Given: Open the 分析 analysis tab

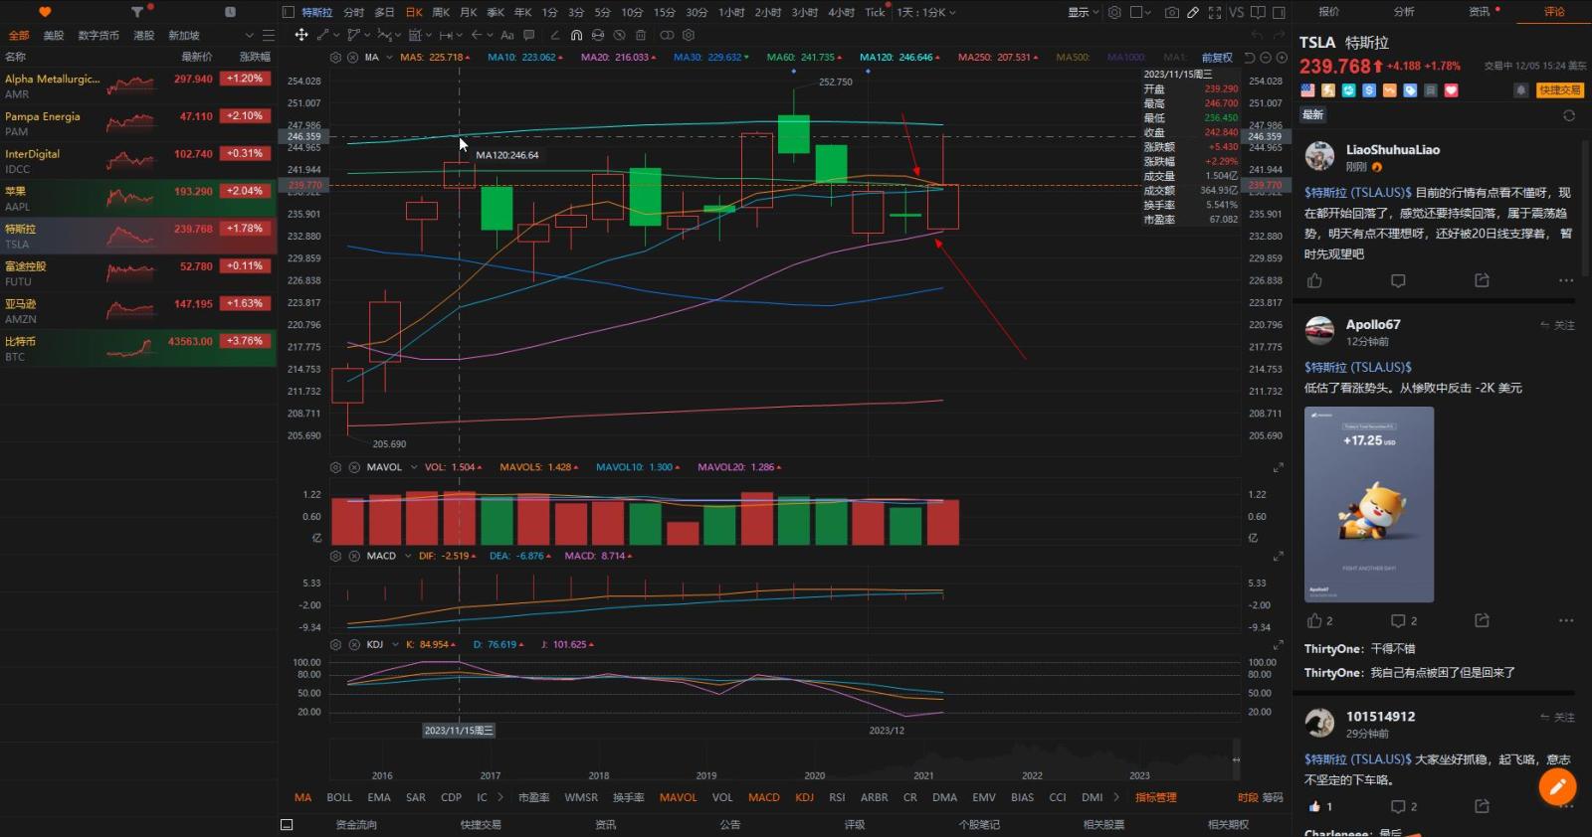Looking at the screenshot, I should point(1404,12).
